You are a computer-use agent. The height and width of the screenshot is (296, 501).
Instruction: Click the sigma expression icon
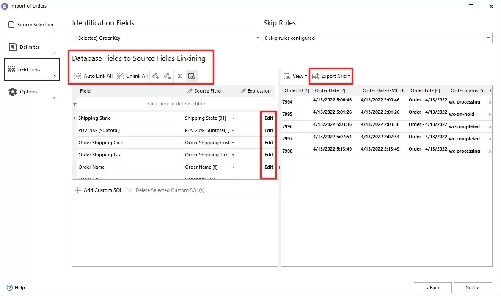point(179,76)
